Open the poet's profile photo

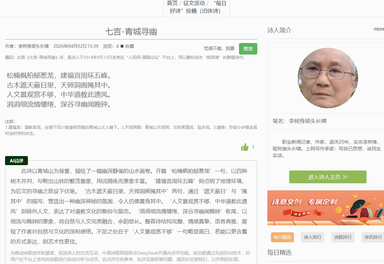(328, 78)
